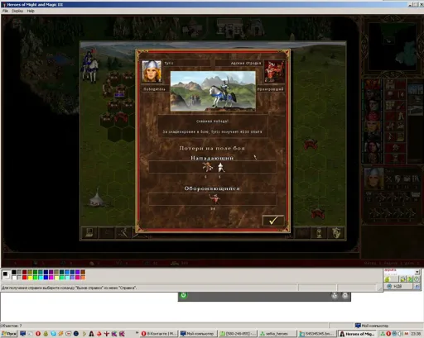Click the Opera icon in quick launch
Viewport: 424px width, 338px height.
pos(38,334)
